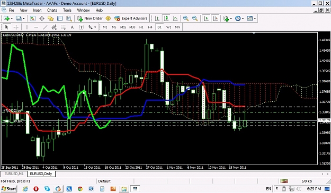Switch to the EURUSD,M1 chart tab
Viewport: 331px width, 193px height.
14,174
